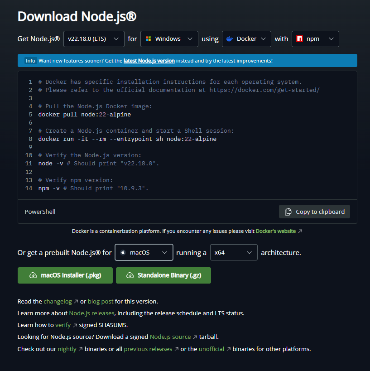
Task: Browse the previous releases link
Action: [148, 349]
